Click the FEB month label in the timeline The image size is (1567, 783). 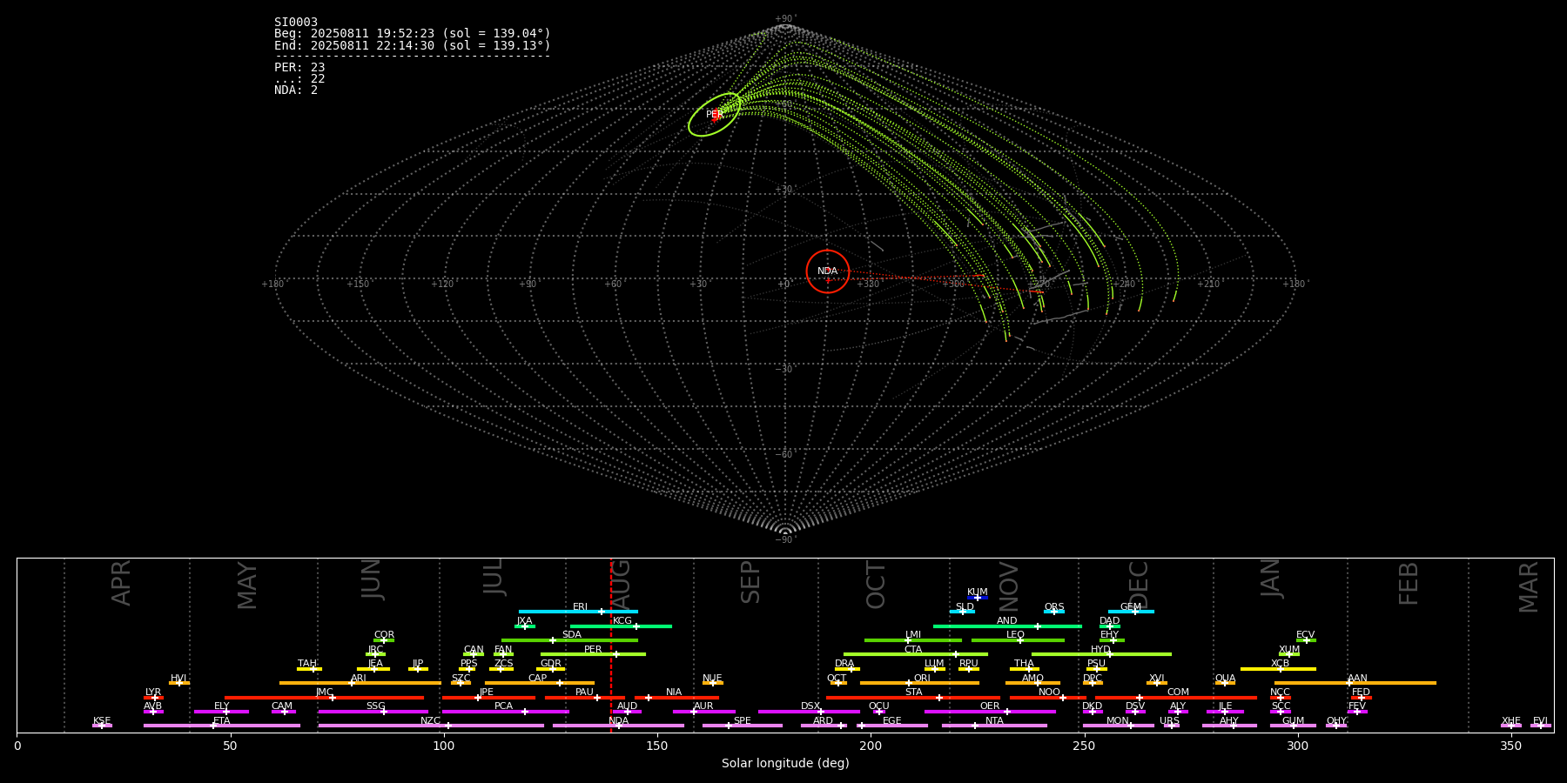click(1409, 584)
